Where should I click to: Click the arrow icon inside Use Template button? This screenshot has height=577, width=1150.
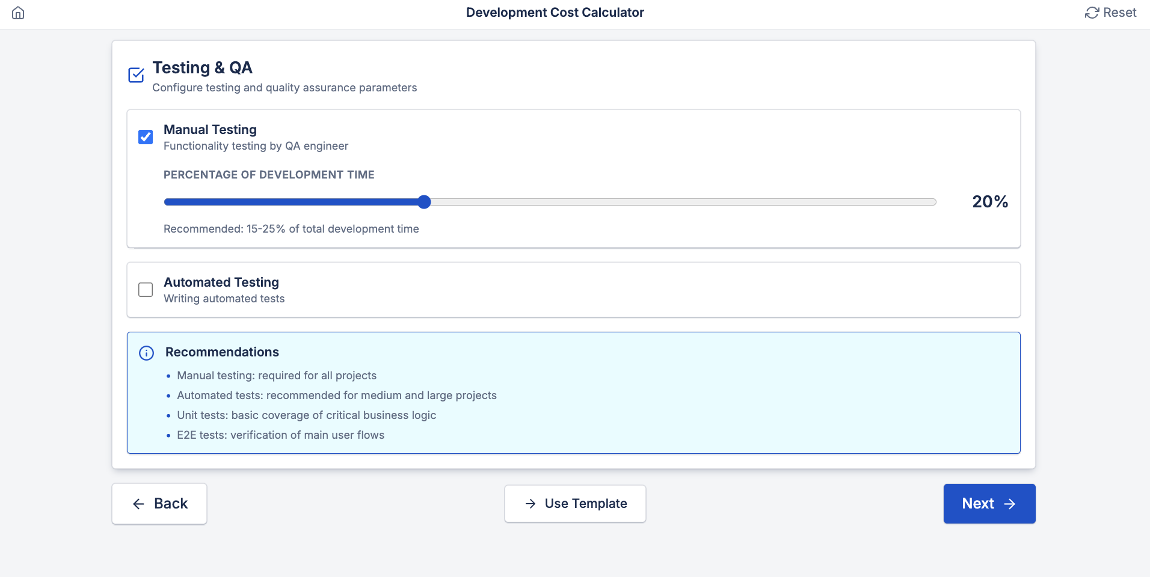click(x=530, y=504)
